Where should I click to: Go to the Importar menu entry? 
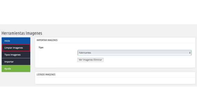pyautogui.click(x=16, y=62)
